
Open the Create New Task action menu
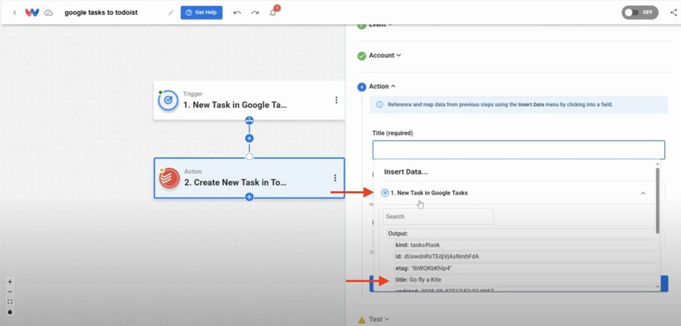[335, 178]
